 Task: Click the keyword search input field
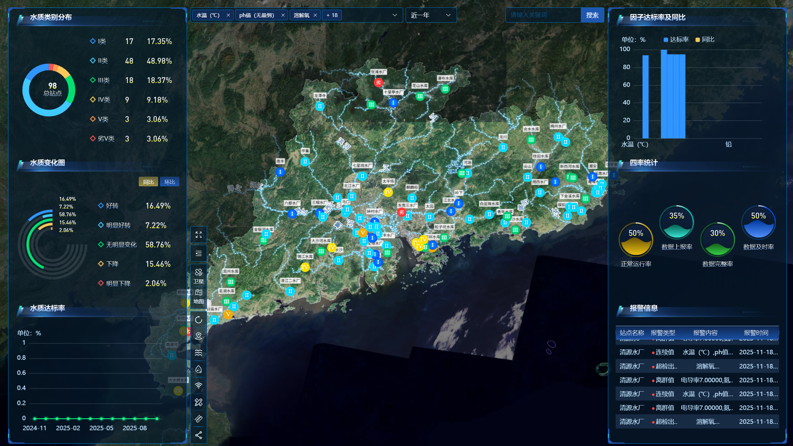tap(543, 15)
